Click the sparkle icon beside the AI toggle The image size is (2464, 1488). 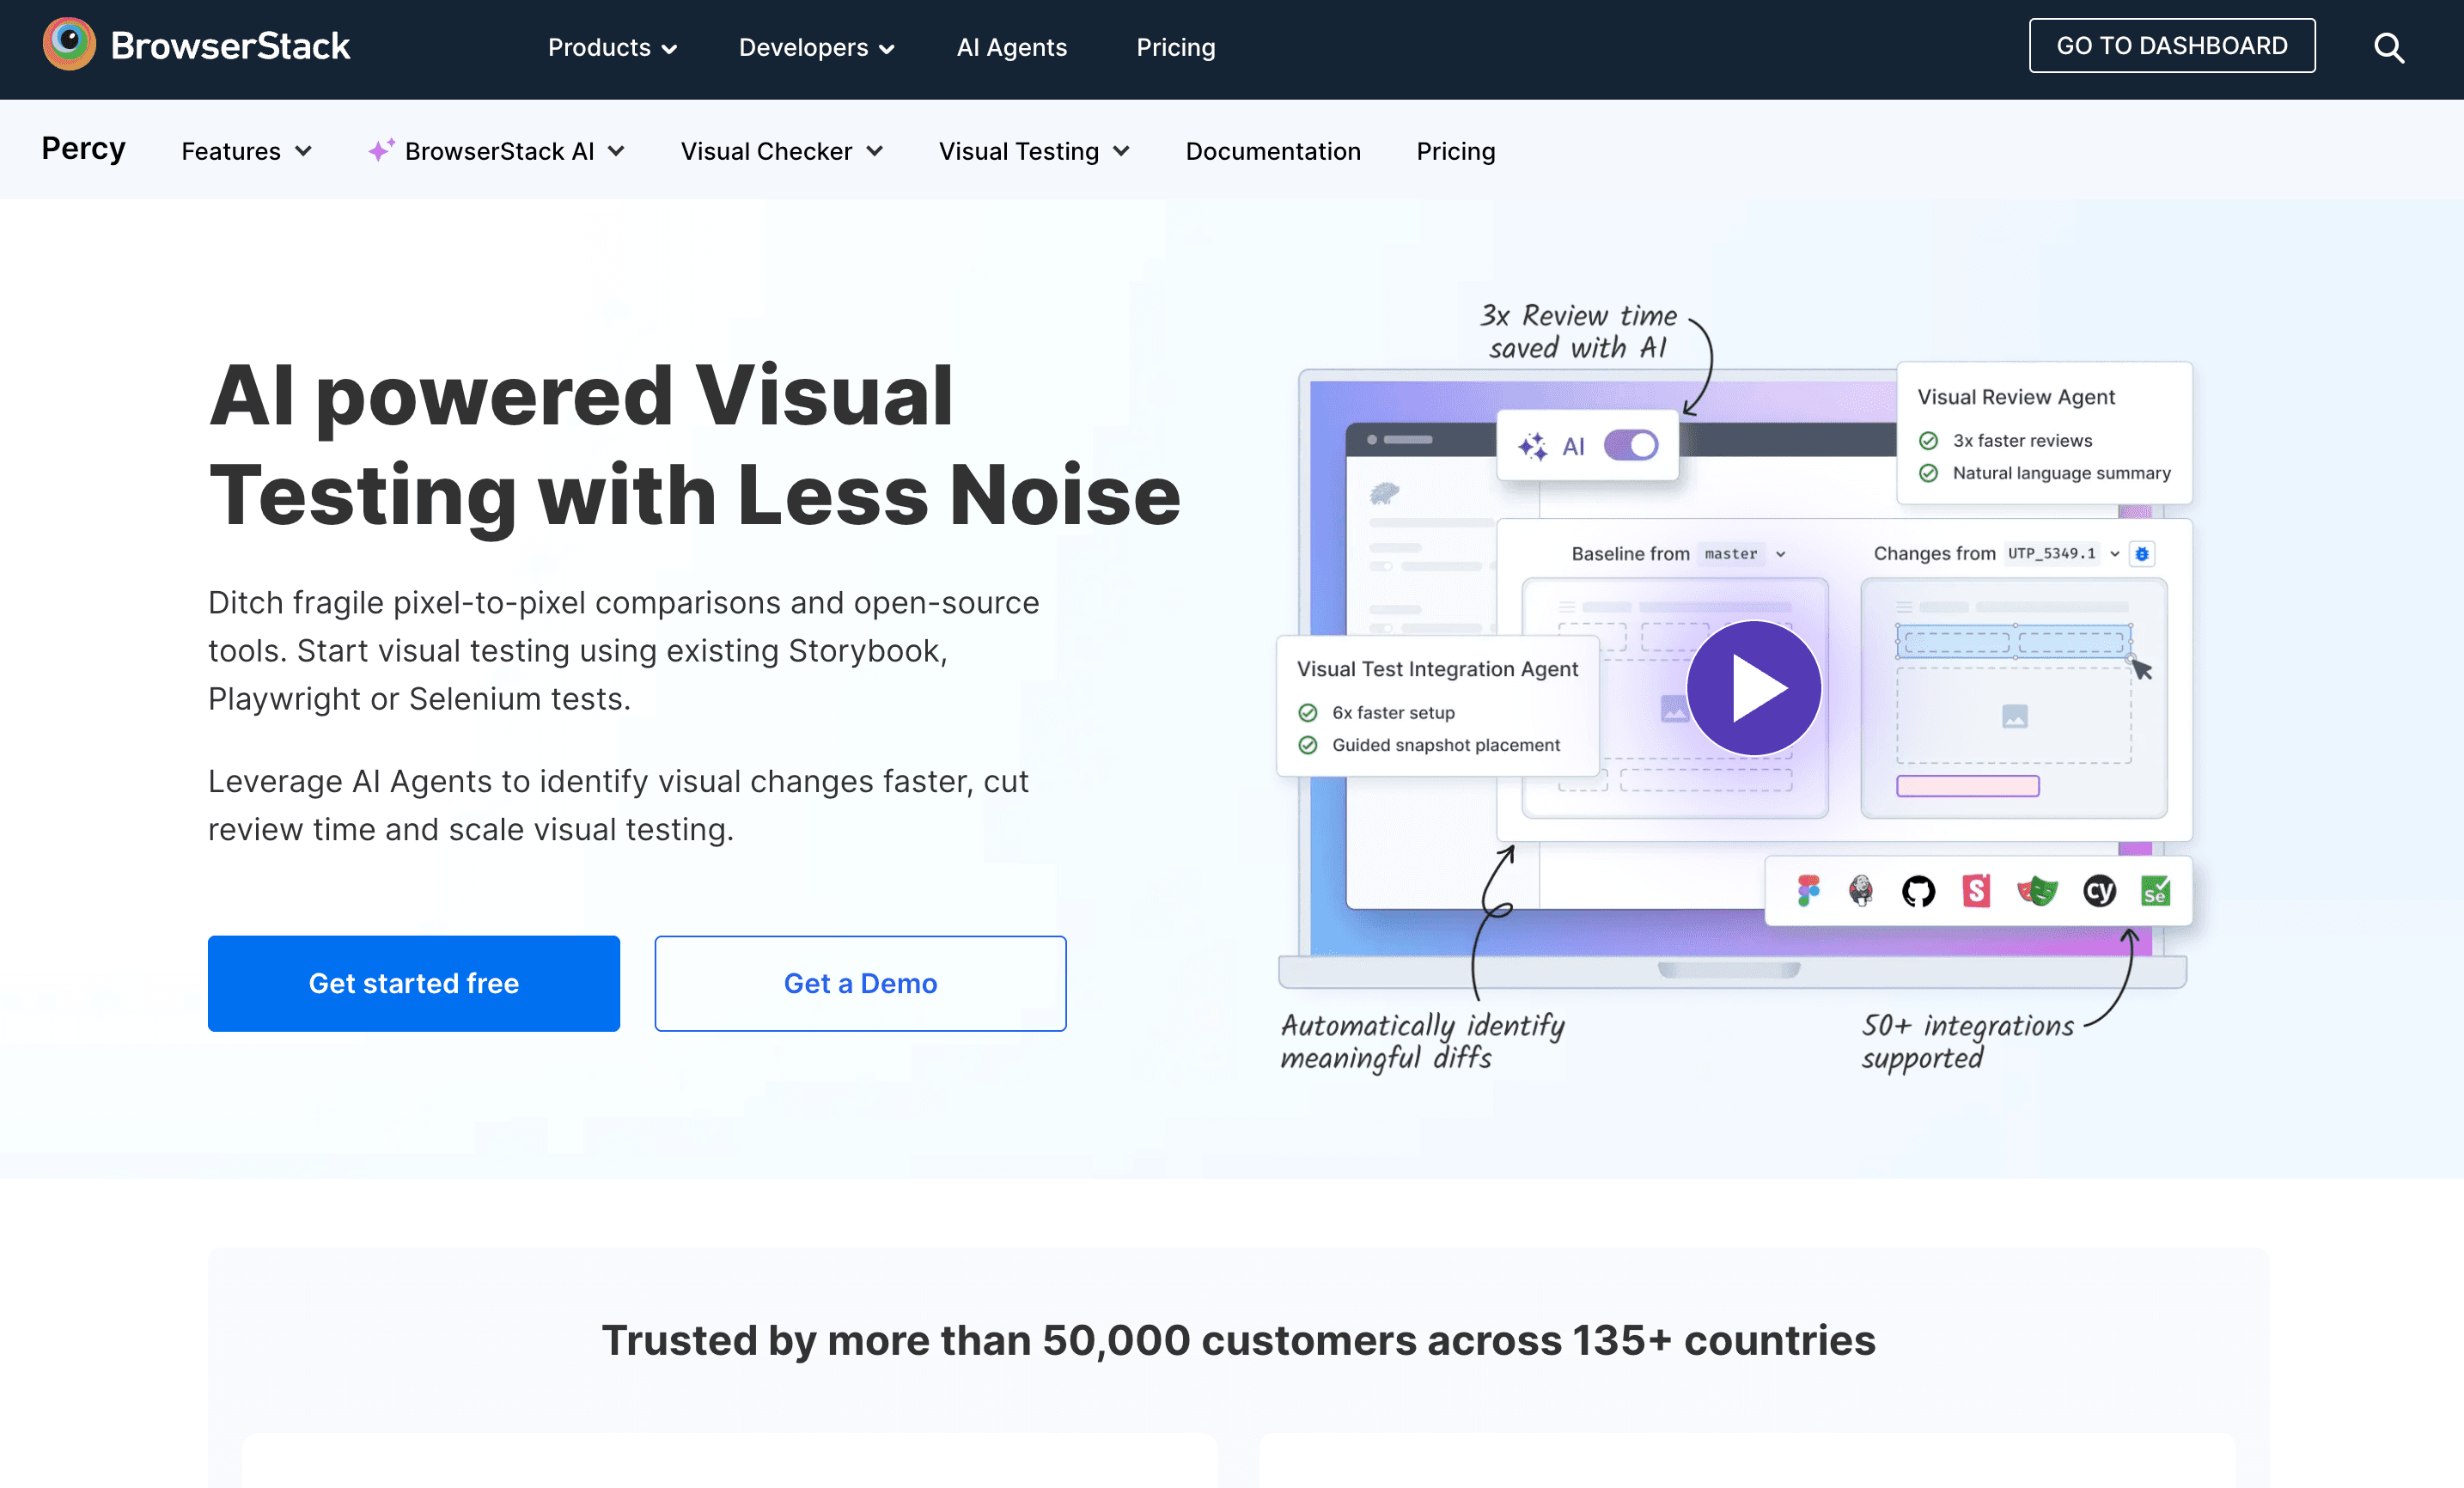[x=1532, y=446]
